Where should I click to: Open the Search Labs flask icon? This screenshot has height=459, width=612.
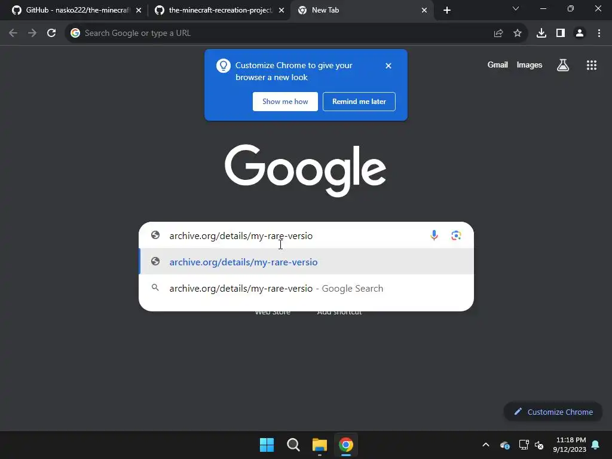point(563,65)
